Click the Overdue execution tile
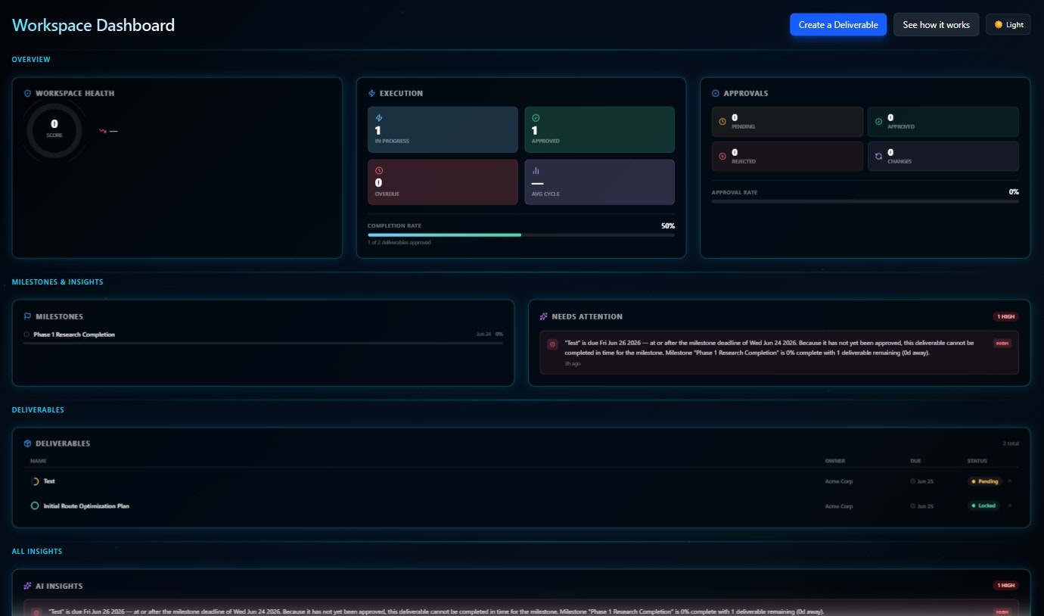Image resolution: width=1044 pixels, height=616 pixels. click(x=443, y=182)
